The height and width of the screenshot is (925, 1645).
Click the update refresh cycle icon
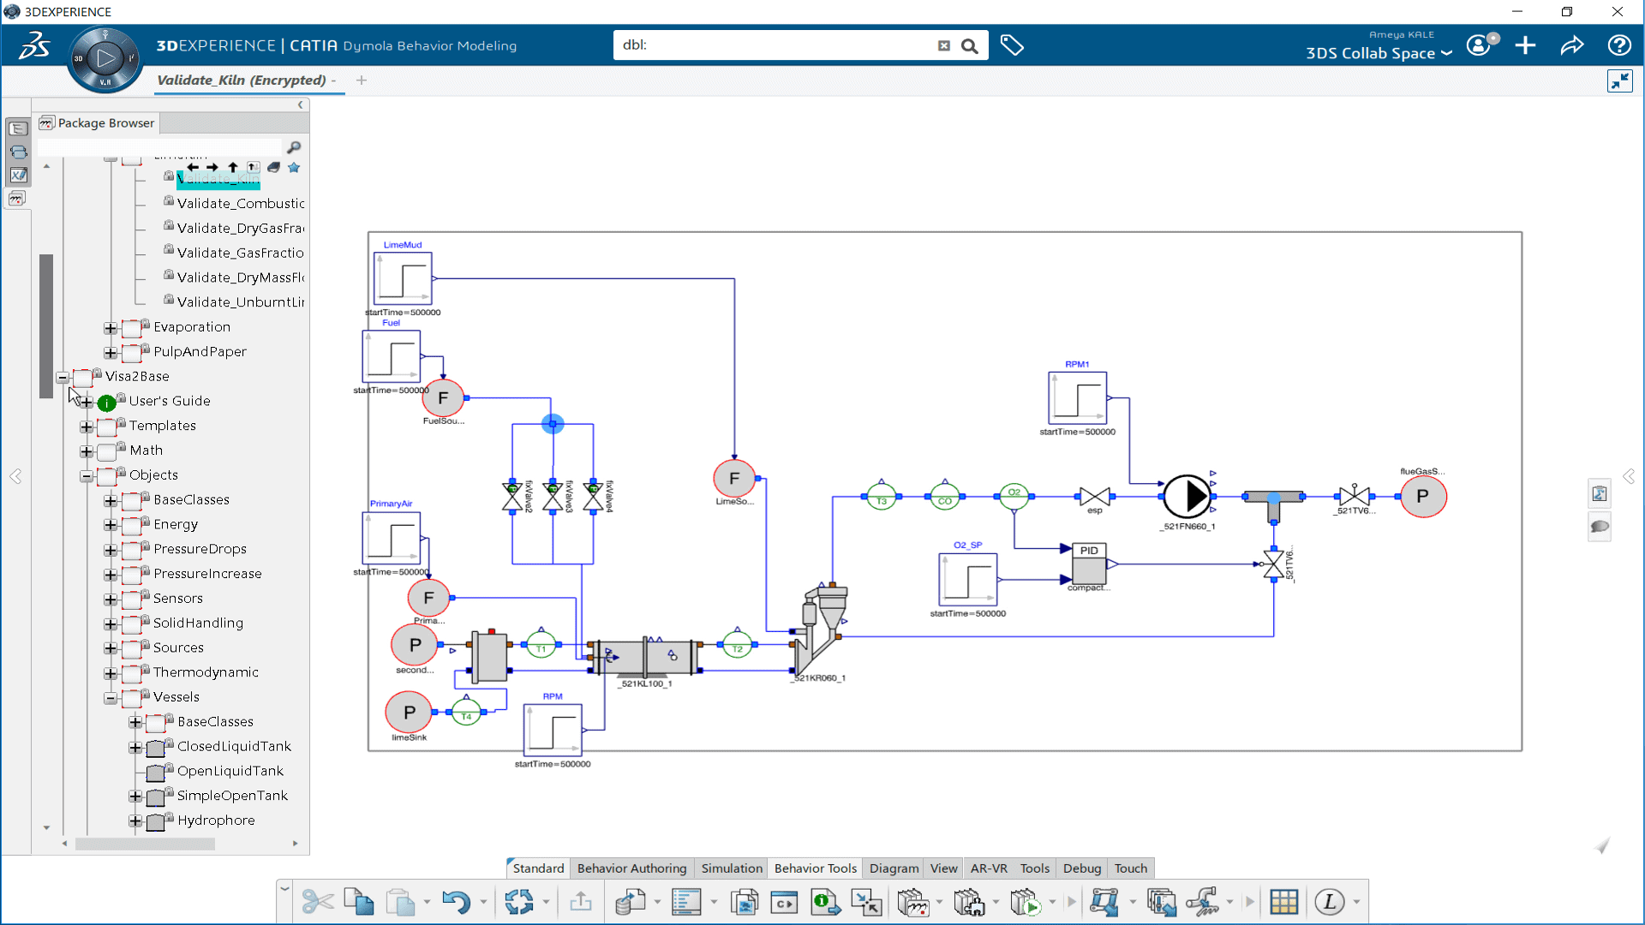(x=518, y=902)
